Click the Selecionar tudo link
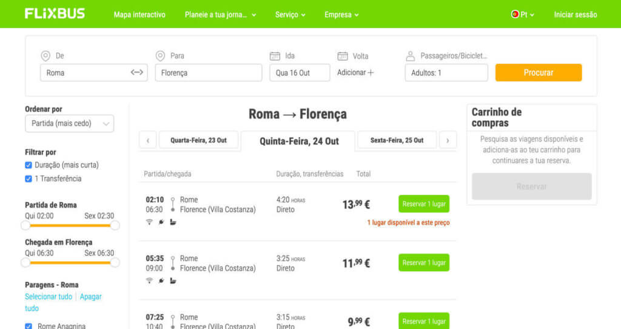 (x=49, y=297)
